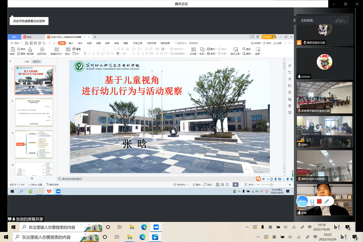
Task: Open the 查找 find tool
Action: point(246,49)
